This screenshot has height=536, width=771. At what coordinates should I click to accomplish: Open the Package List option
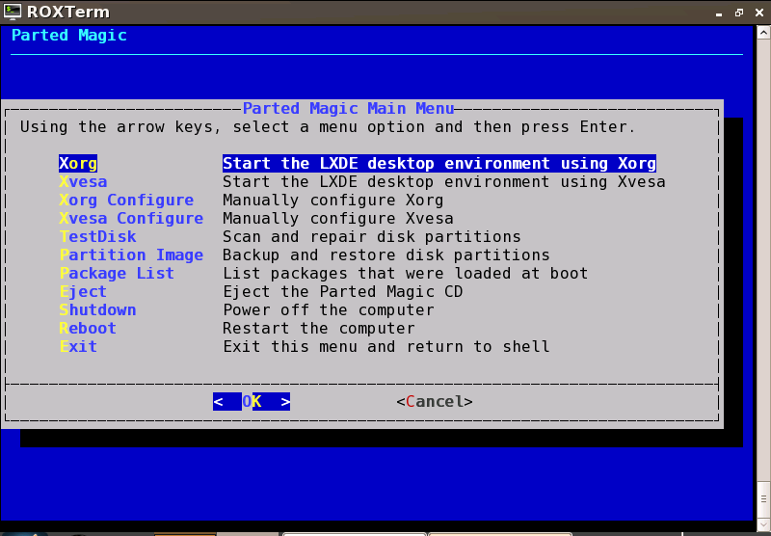point(117,273)
